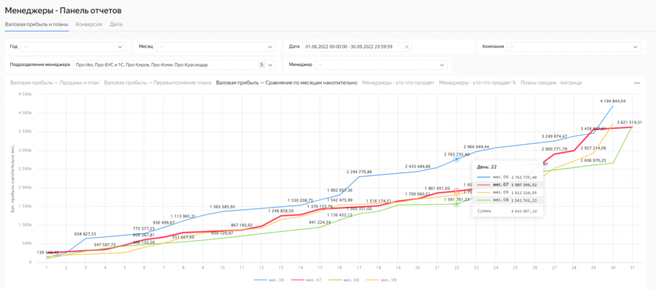Open the Менеджер filter dropdown
Screen dimensions: 656x289
[442, 65]
